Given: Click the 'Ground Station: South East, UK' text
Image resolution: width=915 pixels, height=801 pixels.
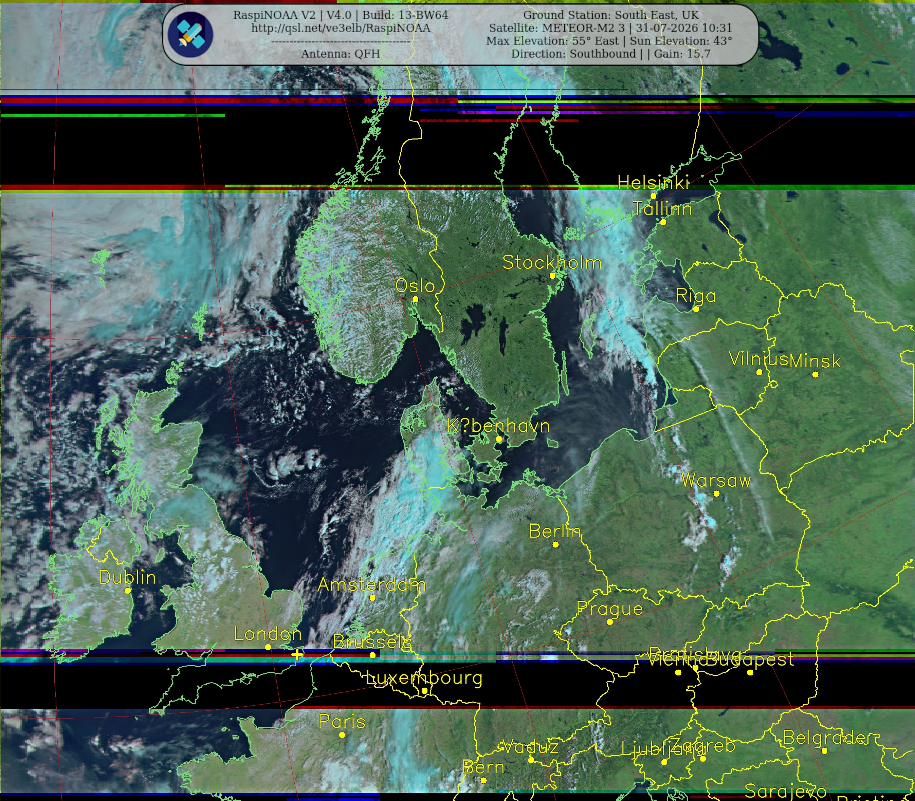Looking at the screenshot, I should click(x=611, y=15).
